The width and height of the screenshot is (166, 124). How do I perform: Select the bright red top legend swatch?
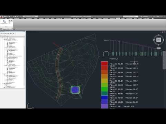[x=104, y=64]
